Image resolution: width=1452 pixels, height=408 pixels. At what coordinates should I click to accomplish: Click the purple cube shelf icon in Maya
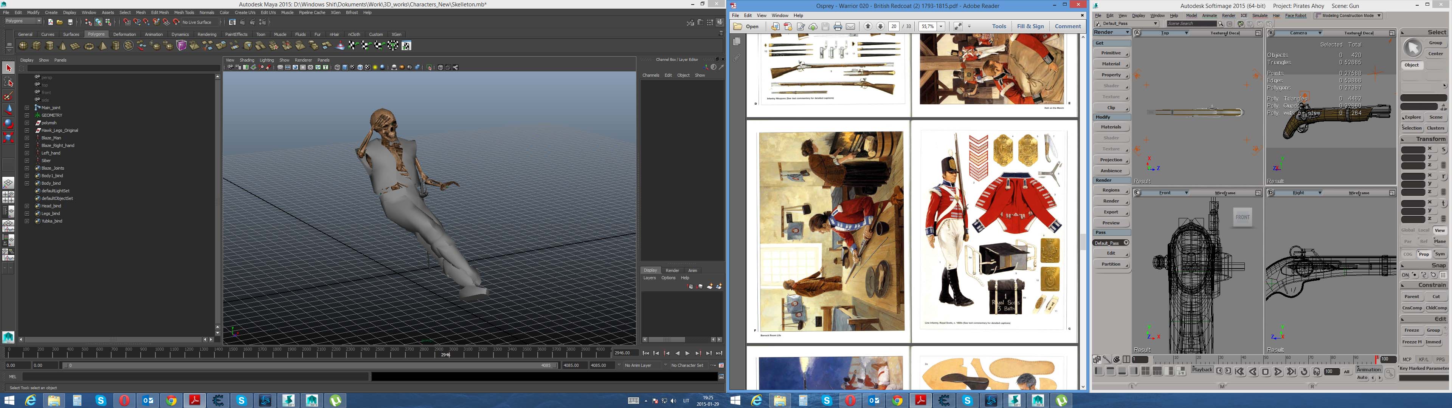tap(181, 46)
